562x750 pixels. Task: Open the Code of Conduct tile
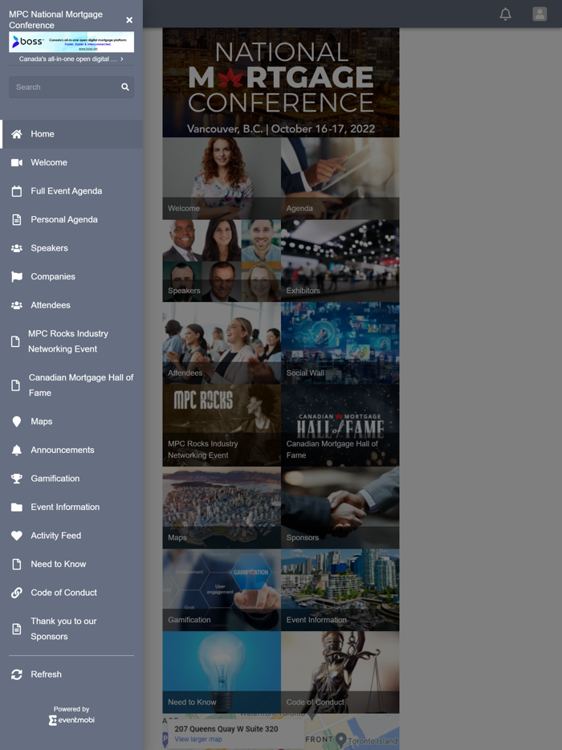[340, 672]
